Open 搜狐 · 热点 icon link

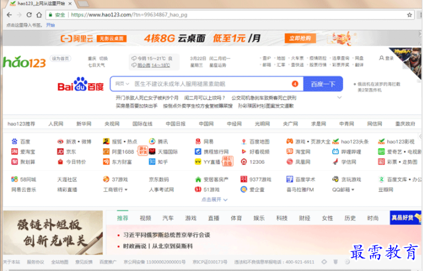click(106, 141)
